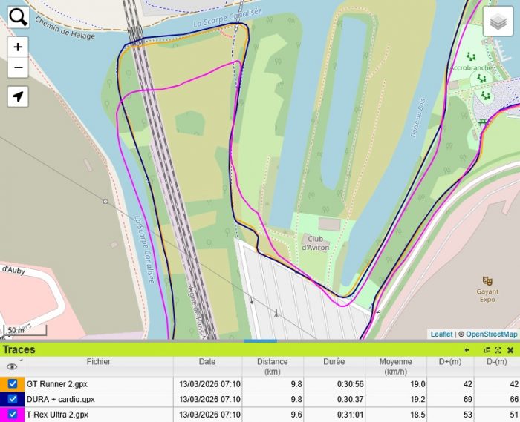Click the eye icon in Traces header
Image resolution: width=520 pixels, height=422 pixels.
pos(12,366)
